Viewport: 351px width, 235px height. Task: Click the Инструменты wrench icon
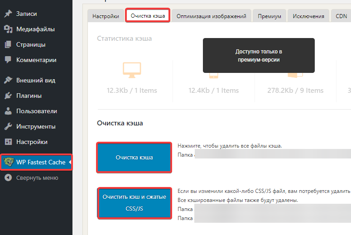click(8, 126)
